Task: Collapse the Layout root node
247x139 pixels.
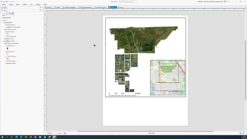Action: 2,20
